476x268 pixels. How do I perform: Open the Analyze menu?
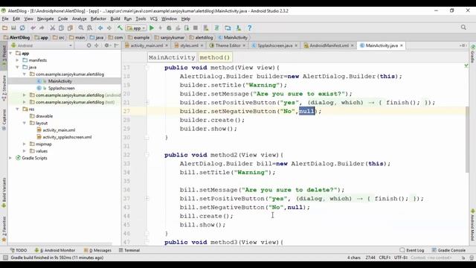click(80, 19)
